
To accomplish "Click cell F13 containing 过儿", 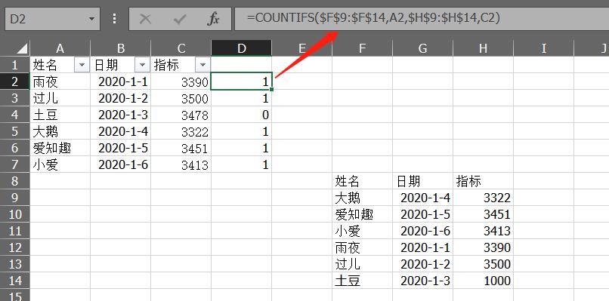I will point(362,264).
